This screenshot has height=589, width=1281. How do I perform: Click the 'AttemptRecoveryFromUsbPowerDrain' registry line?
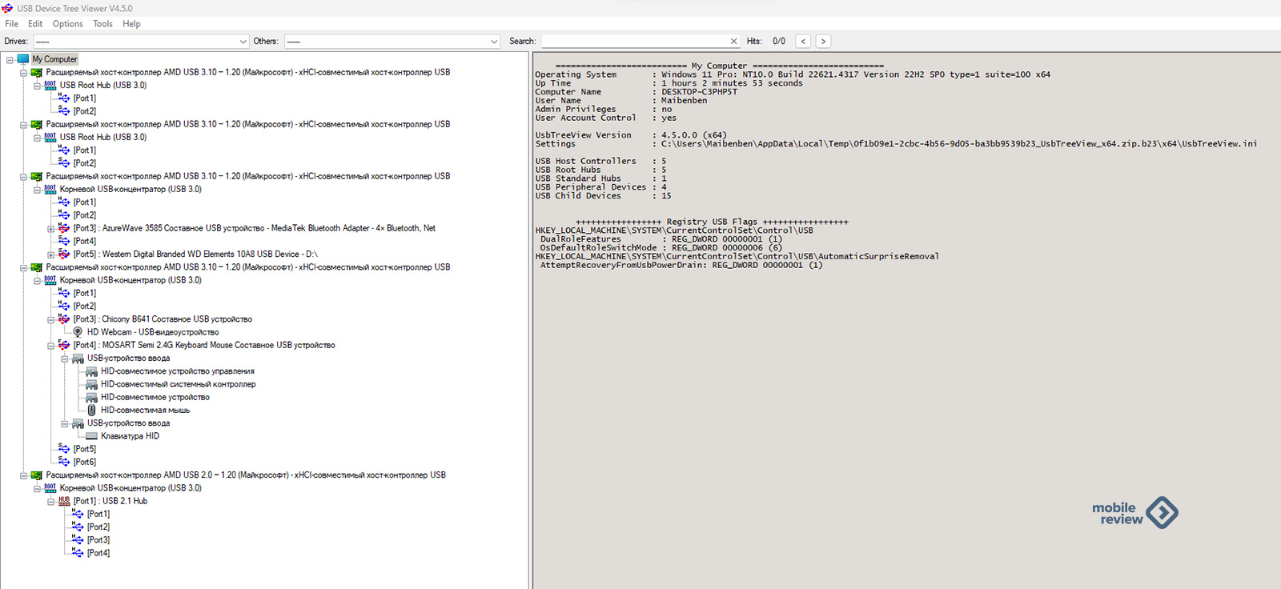[x=681, y=265]
